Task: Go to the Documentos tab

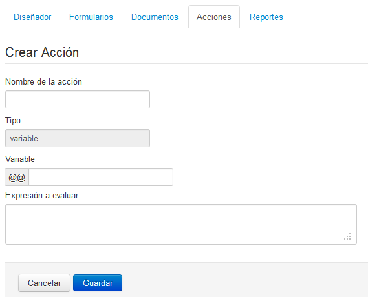Action: click(x=155, y=17)
